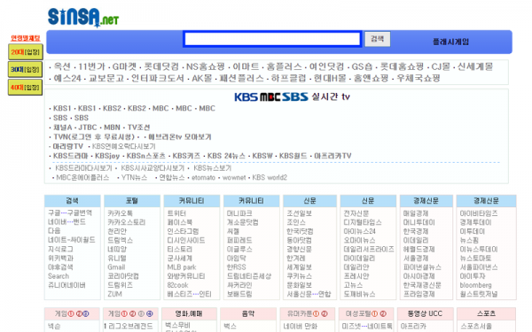Enter the 40대 age chat room

click(26, 88)
